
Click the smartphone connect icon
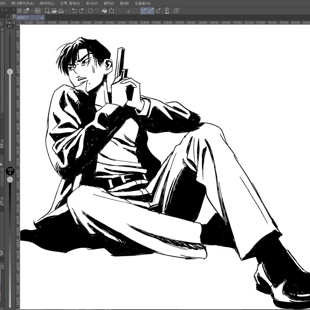[167, 11]
